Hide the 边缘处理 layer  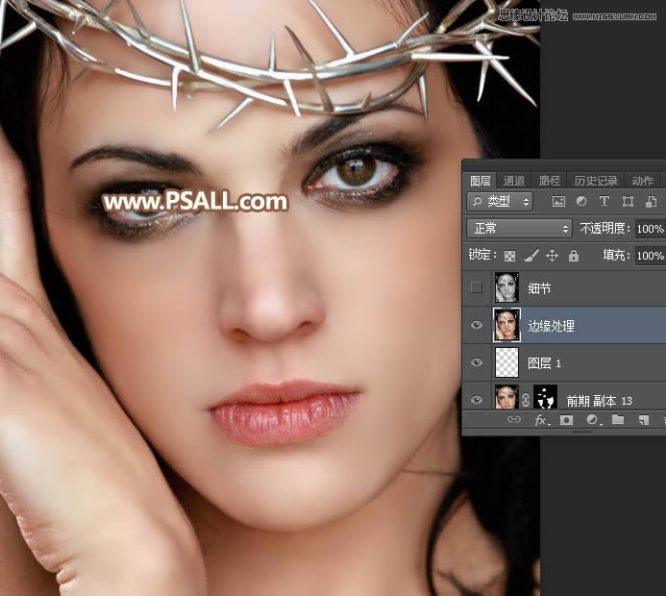coord(476,326)
